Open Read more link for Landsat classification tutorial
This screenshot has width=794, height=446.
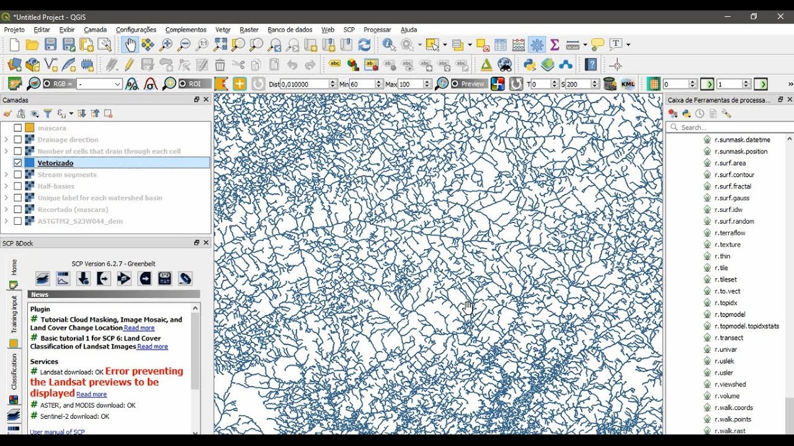click(x=153, y=347)
